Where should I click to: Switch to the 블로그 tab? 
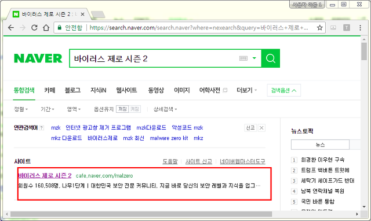tap(72, 90)
